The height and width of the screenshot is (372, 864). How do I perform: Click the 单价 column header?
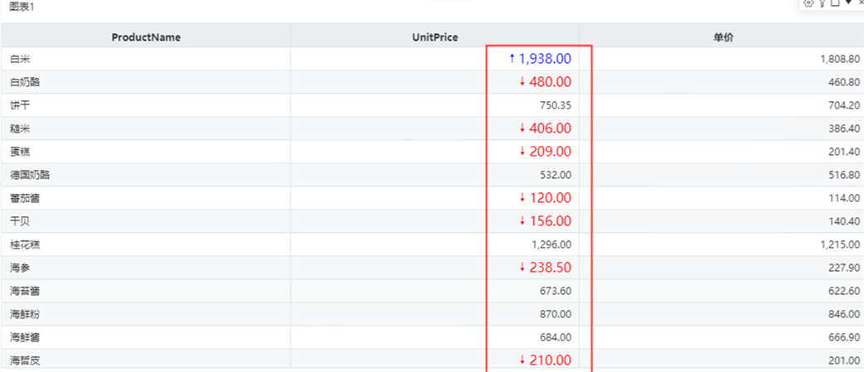tap(722, 37)
